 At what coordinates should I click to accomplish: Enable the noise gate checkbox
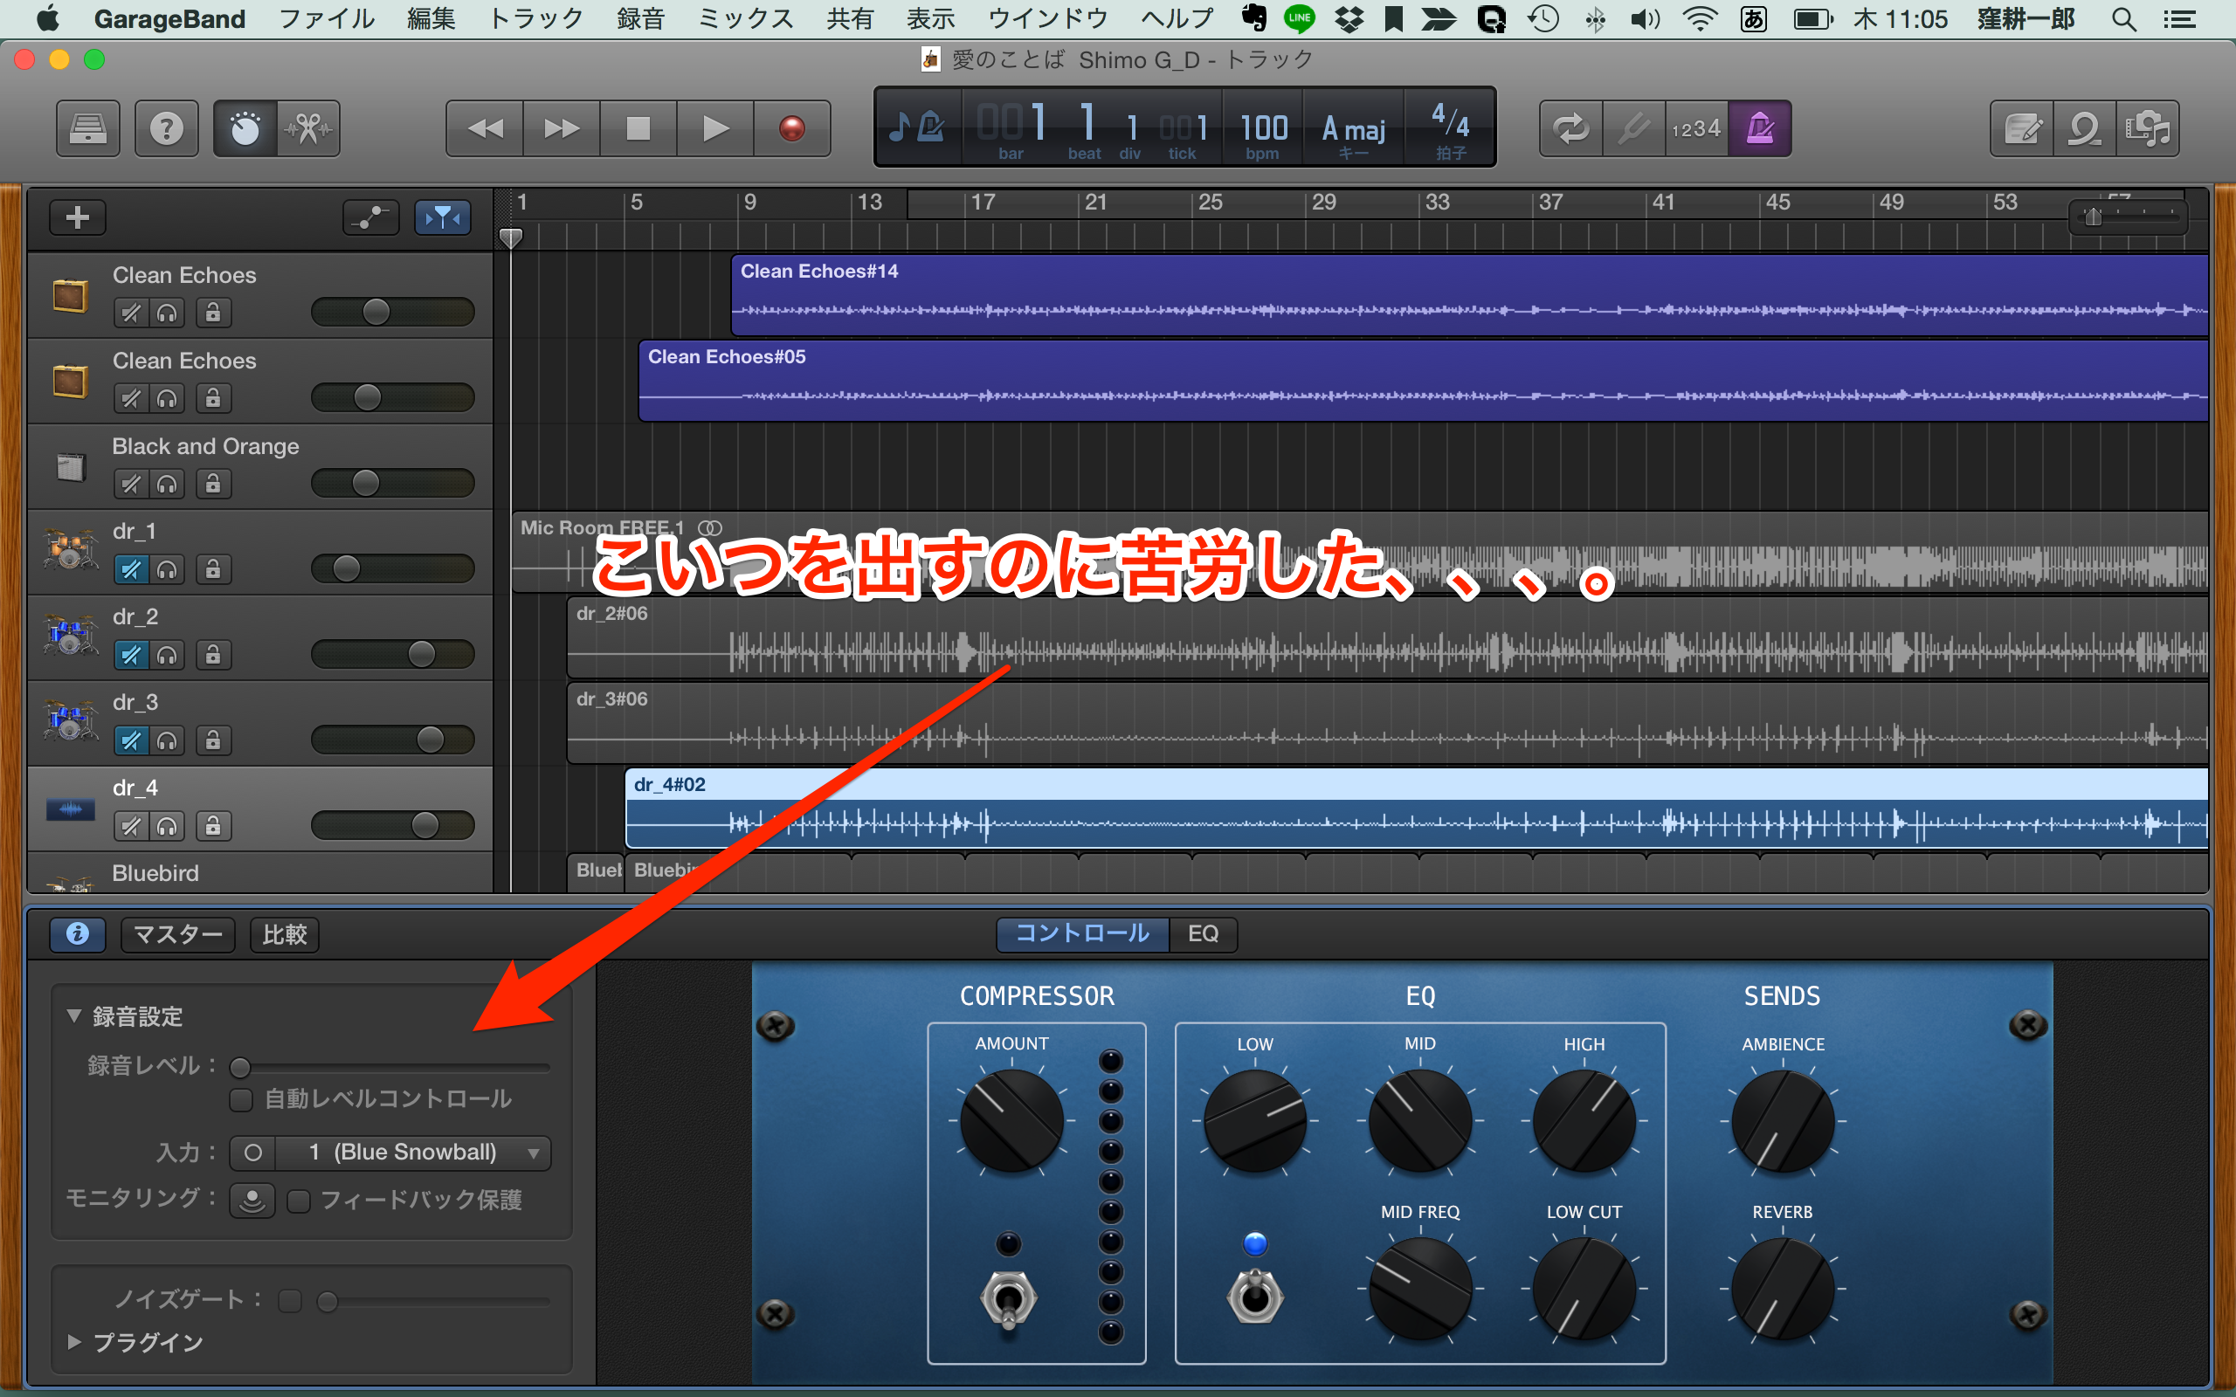(x=290, y=1301)
